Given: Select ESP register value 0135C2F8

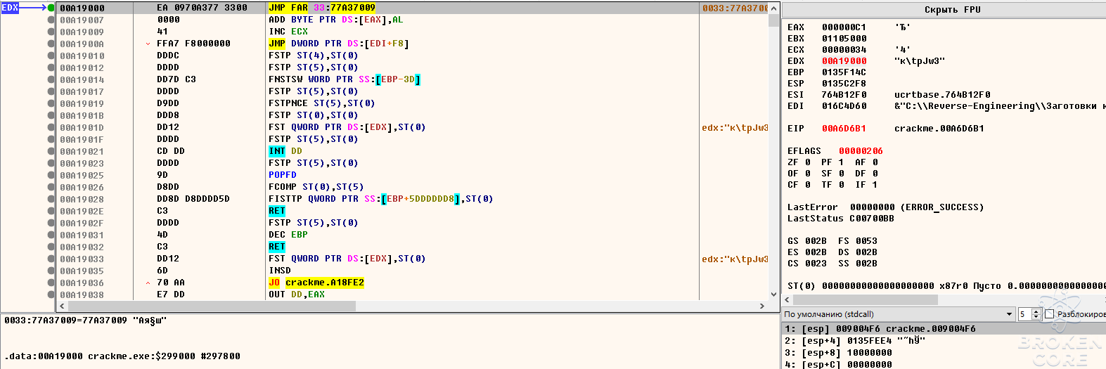Looking at the screenshot, I should click(844, 84).
